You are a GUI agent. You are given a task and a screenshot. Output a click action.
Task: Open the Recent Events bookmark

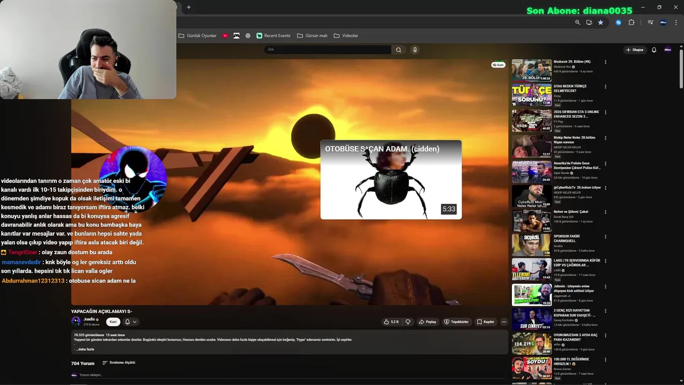click(274, 36)
